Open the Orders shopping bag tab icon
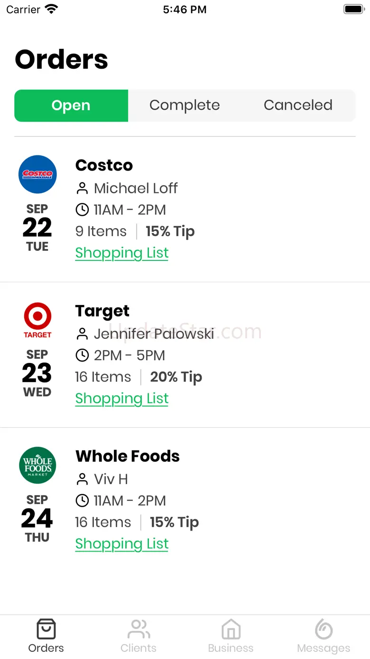 (46, 629)
